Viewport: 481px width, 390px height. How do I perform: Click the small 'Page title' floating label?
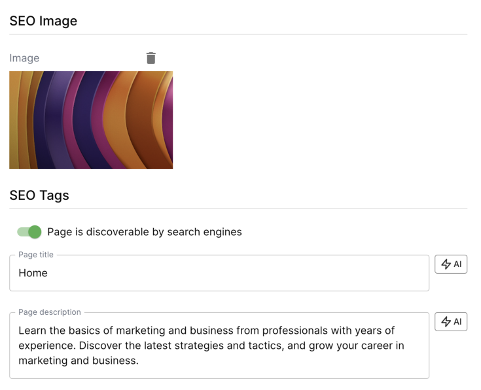tap(36, 255)
